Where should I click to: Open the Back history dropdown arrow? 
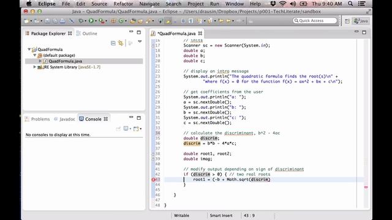tap(233, 21)
